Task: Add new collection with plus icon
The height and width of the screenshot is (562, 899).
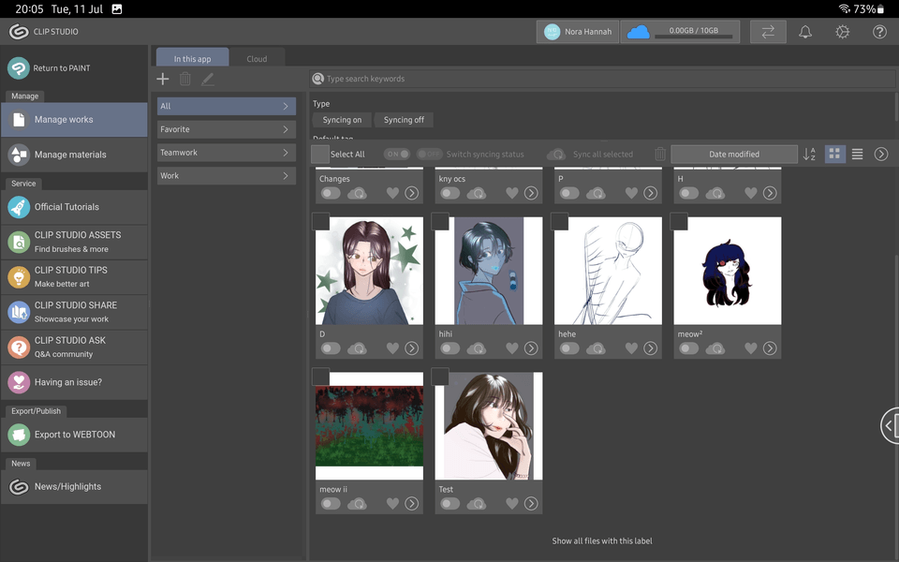Action: [x=163, y=79]
